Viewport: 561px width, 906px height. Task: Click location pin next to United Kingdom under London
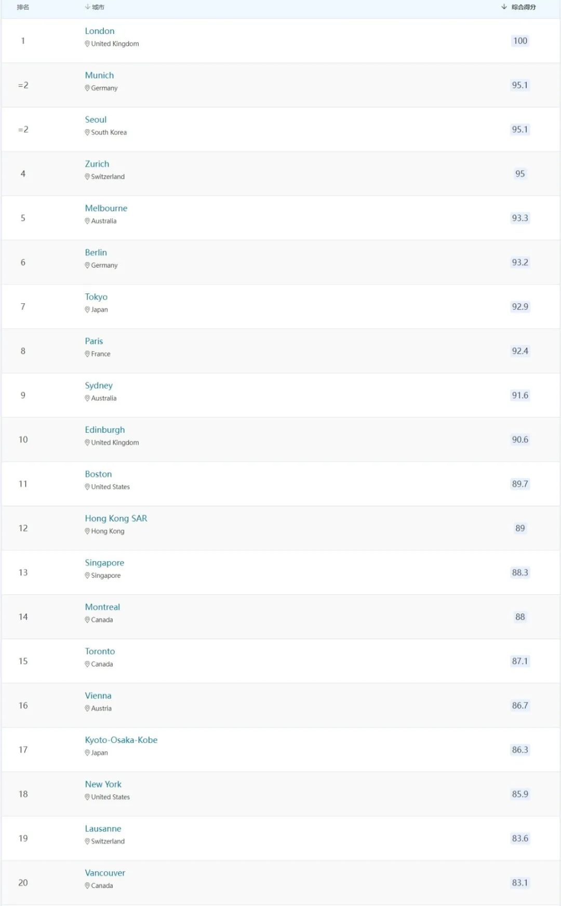[x=87, y=44]
